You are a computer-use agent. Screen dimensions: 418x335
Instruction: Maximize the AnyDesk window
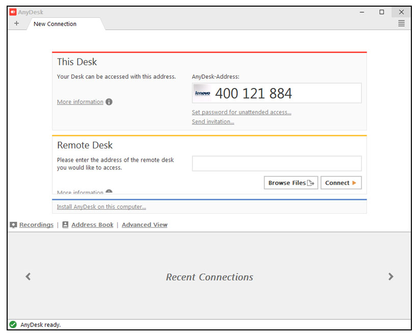pos(381,12)
